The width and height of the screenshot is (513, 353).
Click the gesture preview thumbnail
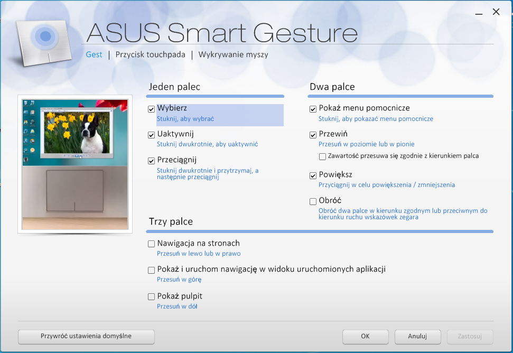point(75,164)
